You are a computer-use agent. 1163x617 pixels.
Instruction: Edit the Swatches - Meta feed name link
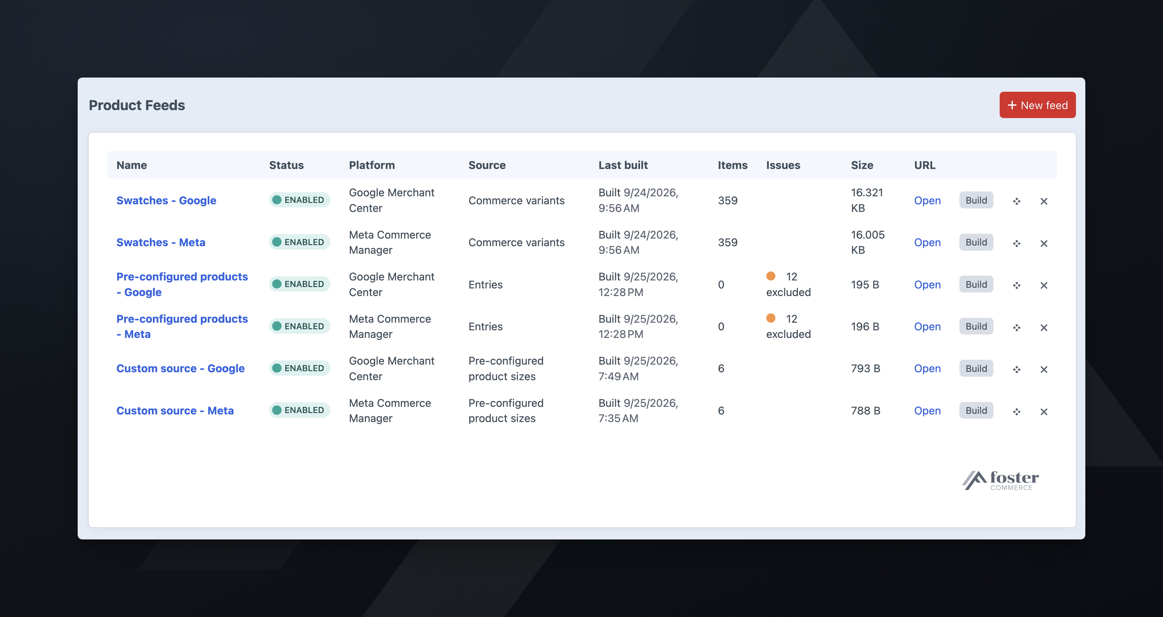click(161, 242)
